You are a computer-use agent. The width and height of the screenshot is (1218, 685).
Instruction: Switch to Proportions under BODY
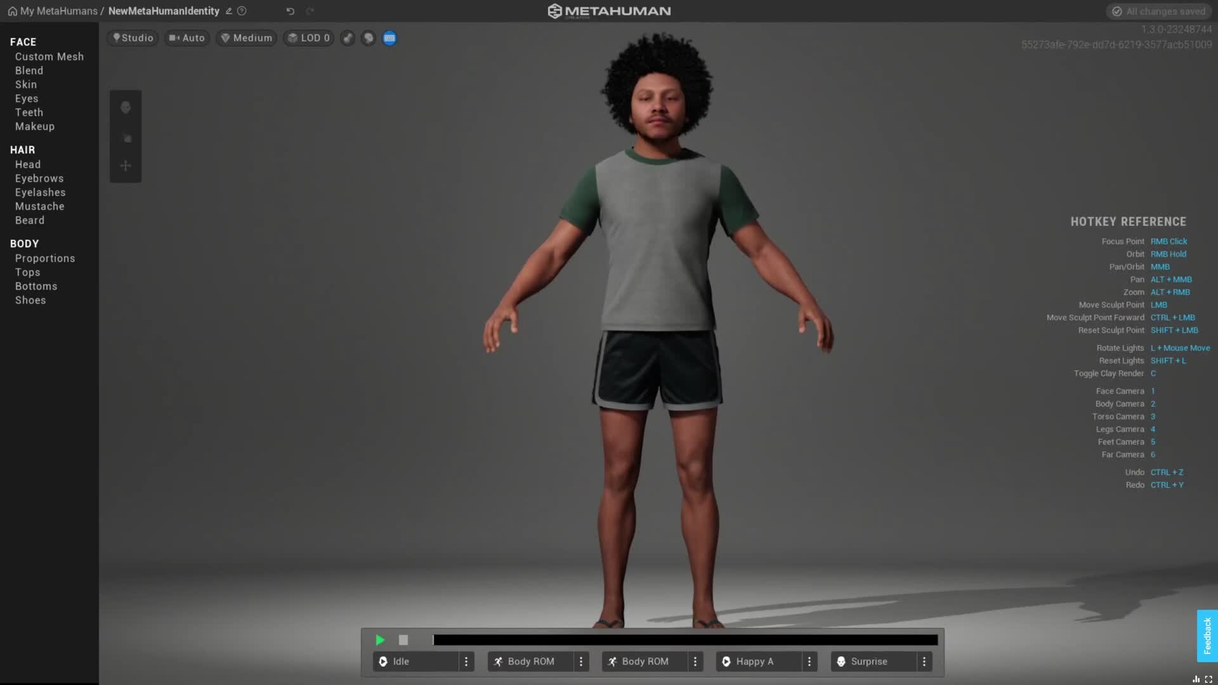44,258
